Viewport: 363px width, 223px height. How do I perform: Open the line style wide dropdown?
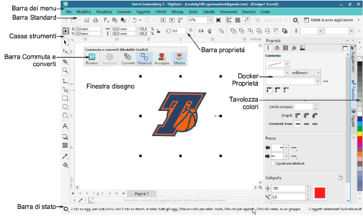pyautogui.click(x=317, y=81)
